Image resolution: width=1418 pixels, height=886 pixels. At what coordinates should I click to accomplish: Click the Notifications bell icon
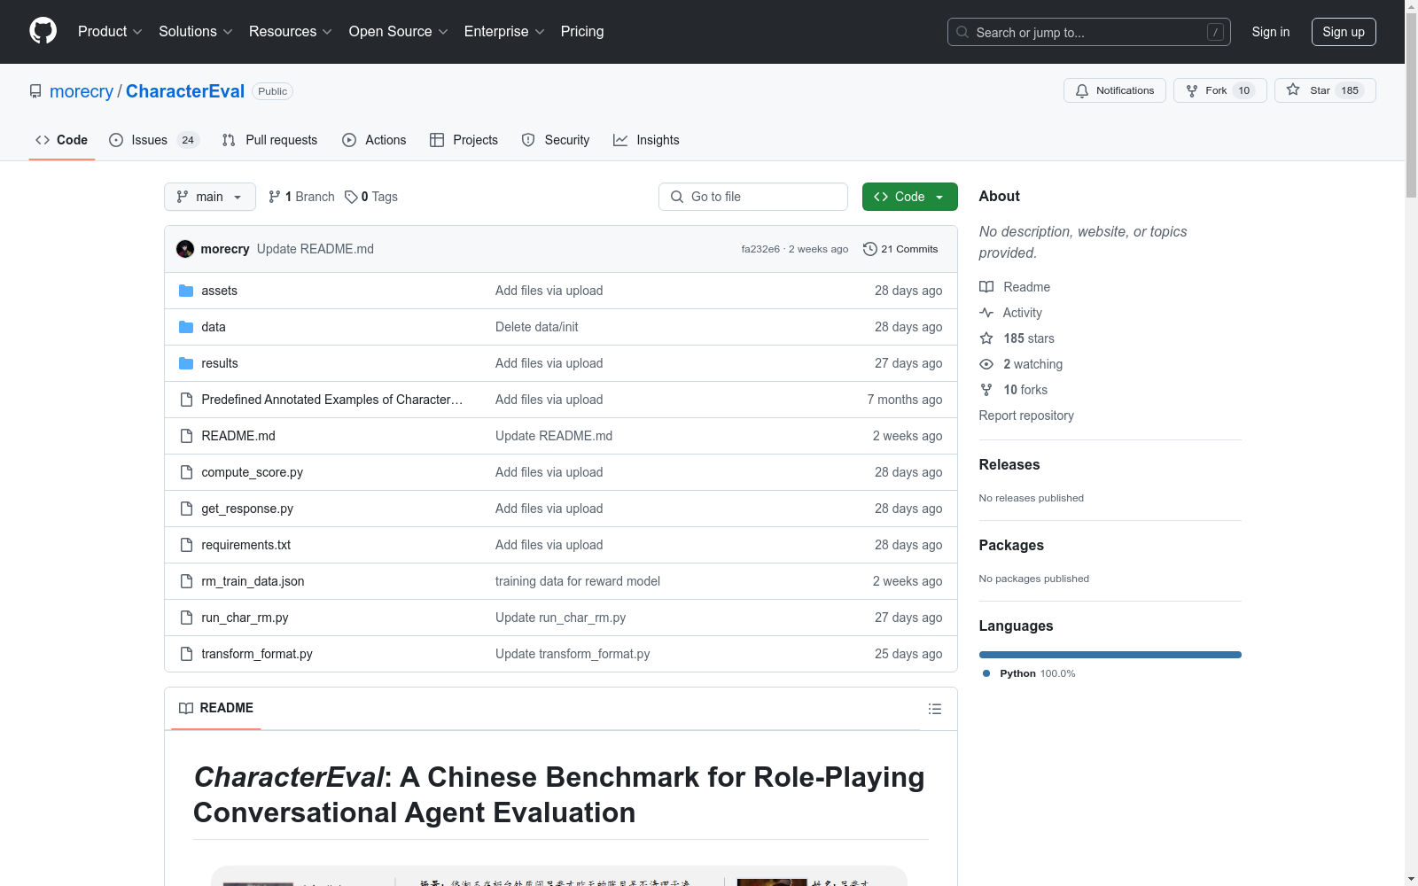[1082, 90]
